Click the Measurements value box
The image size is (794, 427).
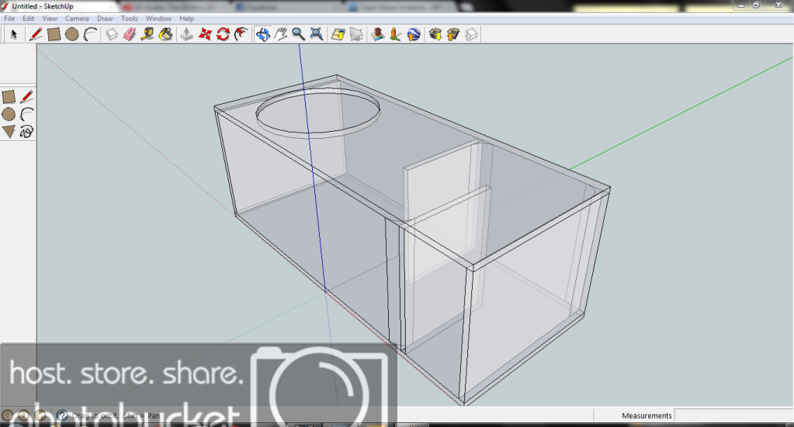(x=733, y=415)
